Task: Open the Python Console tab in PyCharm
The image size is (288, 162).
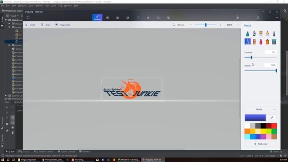Action: point(67,152)
